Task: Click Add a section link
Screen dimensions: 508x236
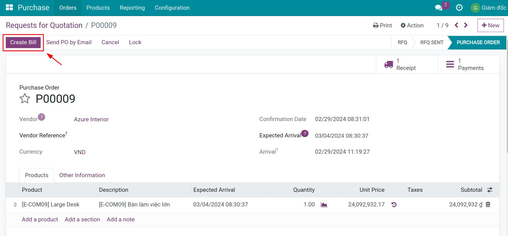Action: 82,219
